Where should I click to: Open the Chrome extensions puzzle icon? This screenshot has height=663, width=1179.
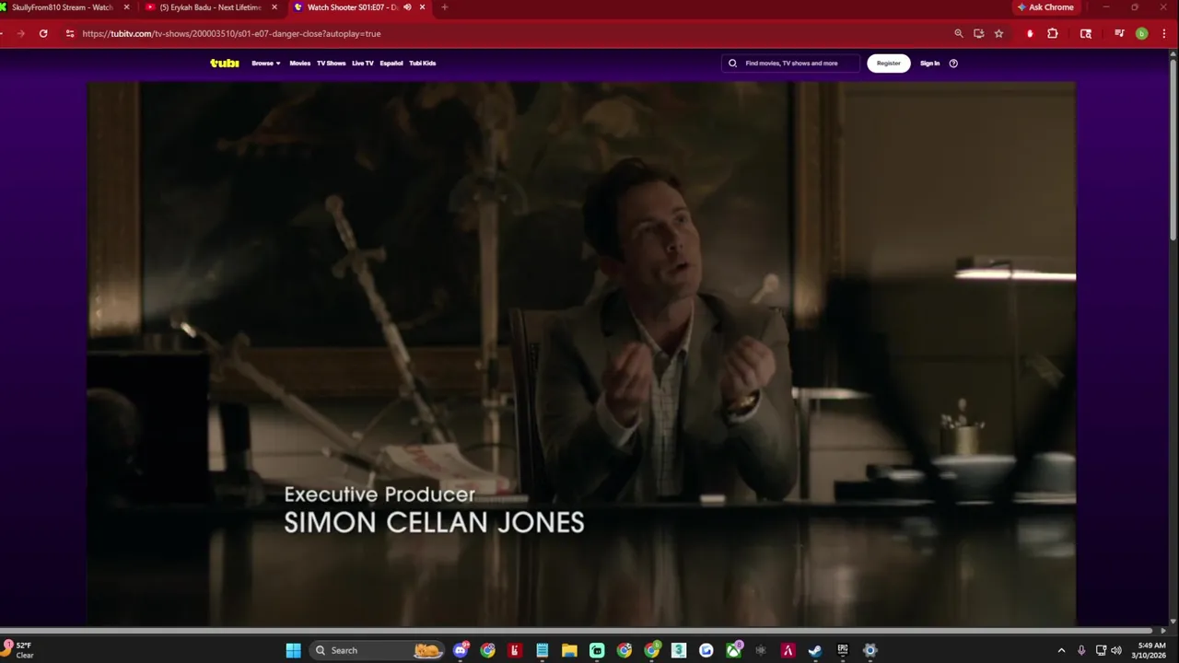pos(1053,33)
